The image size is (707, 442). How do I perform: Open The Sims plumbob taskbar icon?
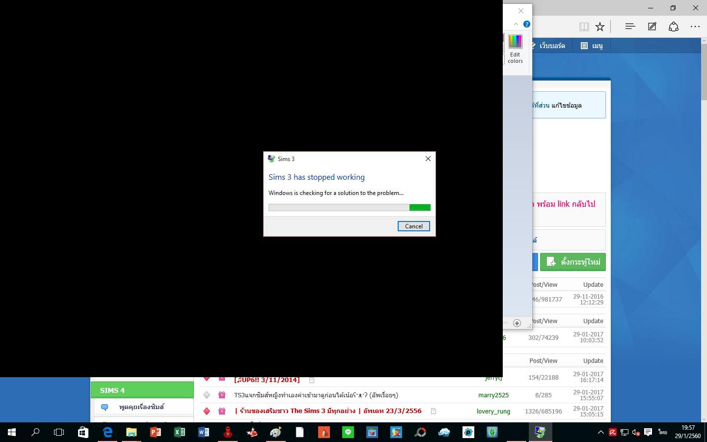coord(492,432)
